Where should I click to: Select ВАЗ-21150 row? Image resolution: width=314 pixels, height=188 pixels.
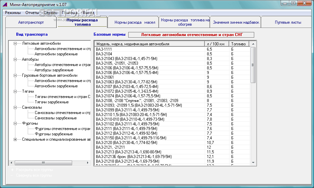coord(172,138)
